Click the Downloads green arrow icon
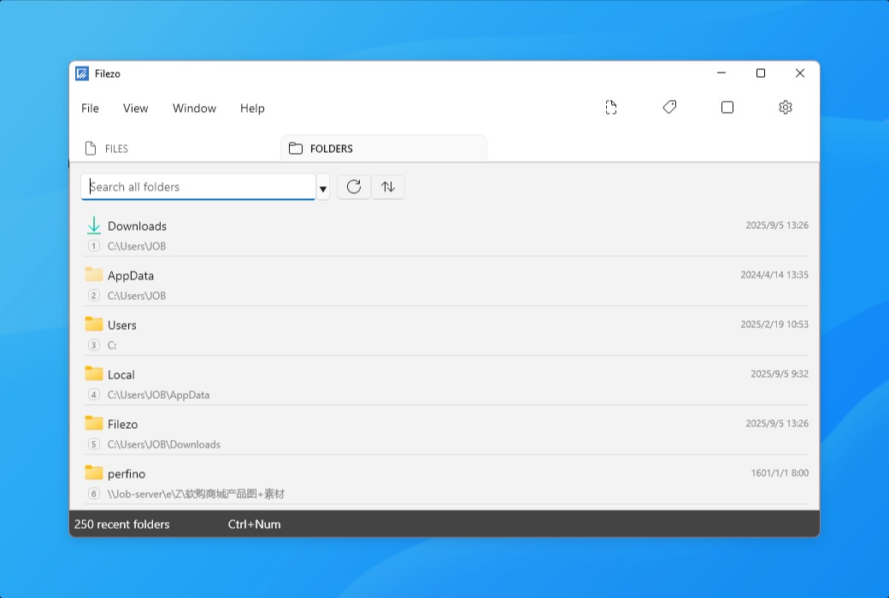 tap(93, 226)
